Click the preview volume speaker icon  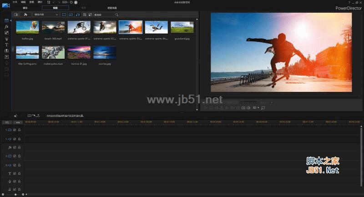coord(248,108)
